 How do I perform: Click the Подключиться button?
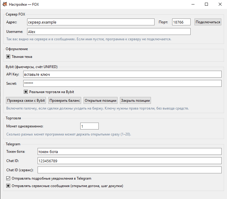pos(208,22)
